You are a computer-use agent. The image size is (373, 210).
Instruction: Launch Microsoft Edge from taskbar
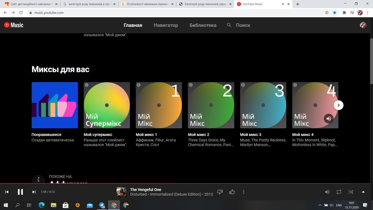click(x=41, y=205)
